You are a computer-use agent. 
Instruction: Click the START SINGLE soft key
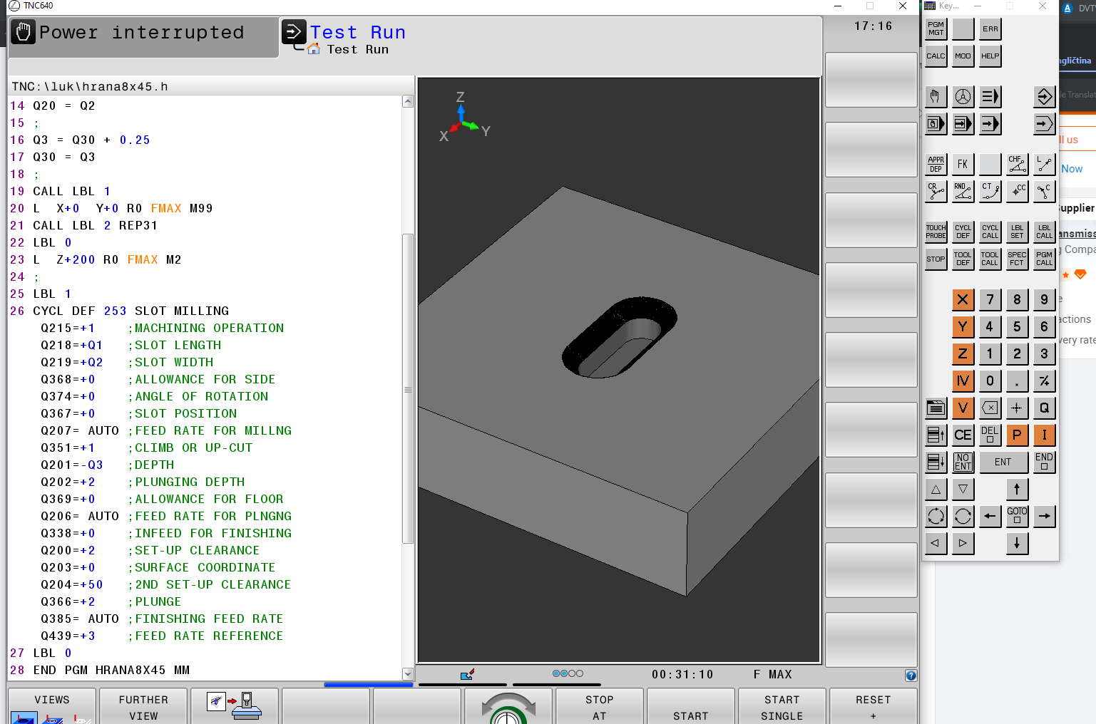tap(782, 706)
